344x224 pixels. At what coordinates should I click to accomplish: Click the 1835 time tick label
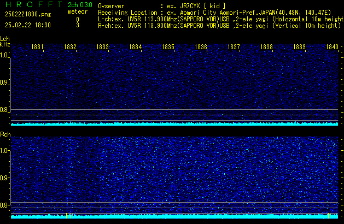coord(168,47)
